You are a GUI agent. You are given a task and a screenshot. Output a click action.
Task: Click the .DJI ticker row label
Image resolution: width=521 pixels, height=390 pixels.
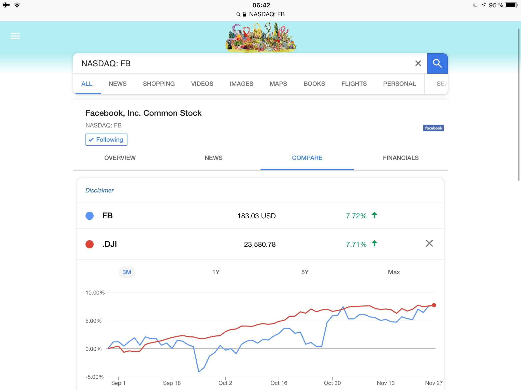109,244
